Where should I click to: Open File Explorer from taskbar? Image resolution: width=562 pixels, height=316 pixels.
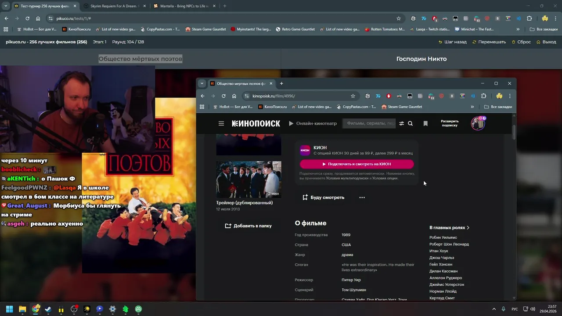coord(22,309)
